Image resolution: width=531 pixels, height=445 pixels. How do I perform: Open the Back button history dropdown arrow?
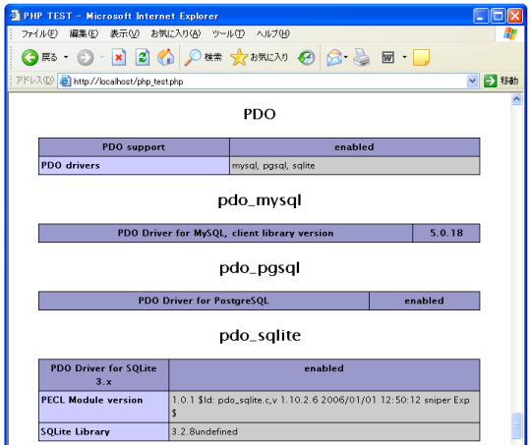66,57
